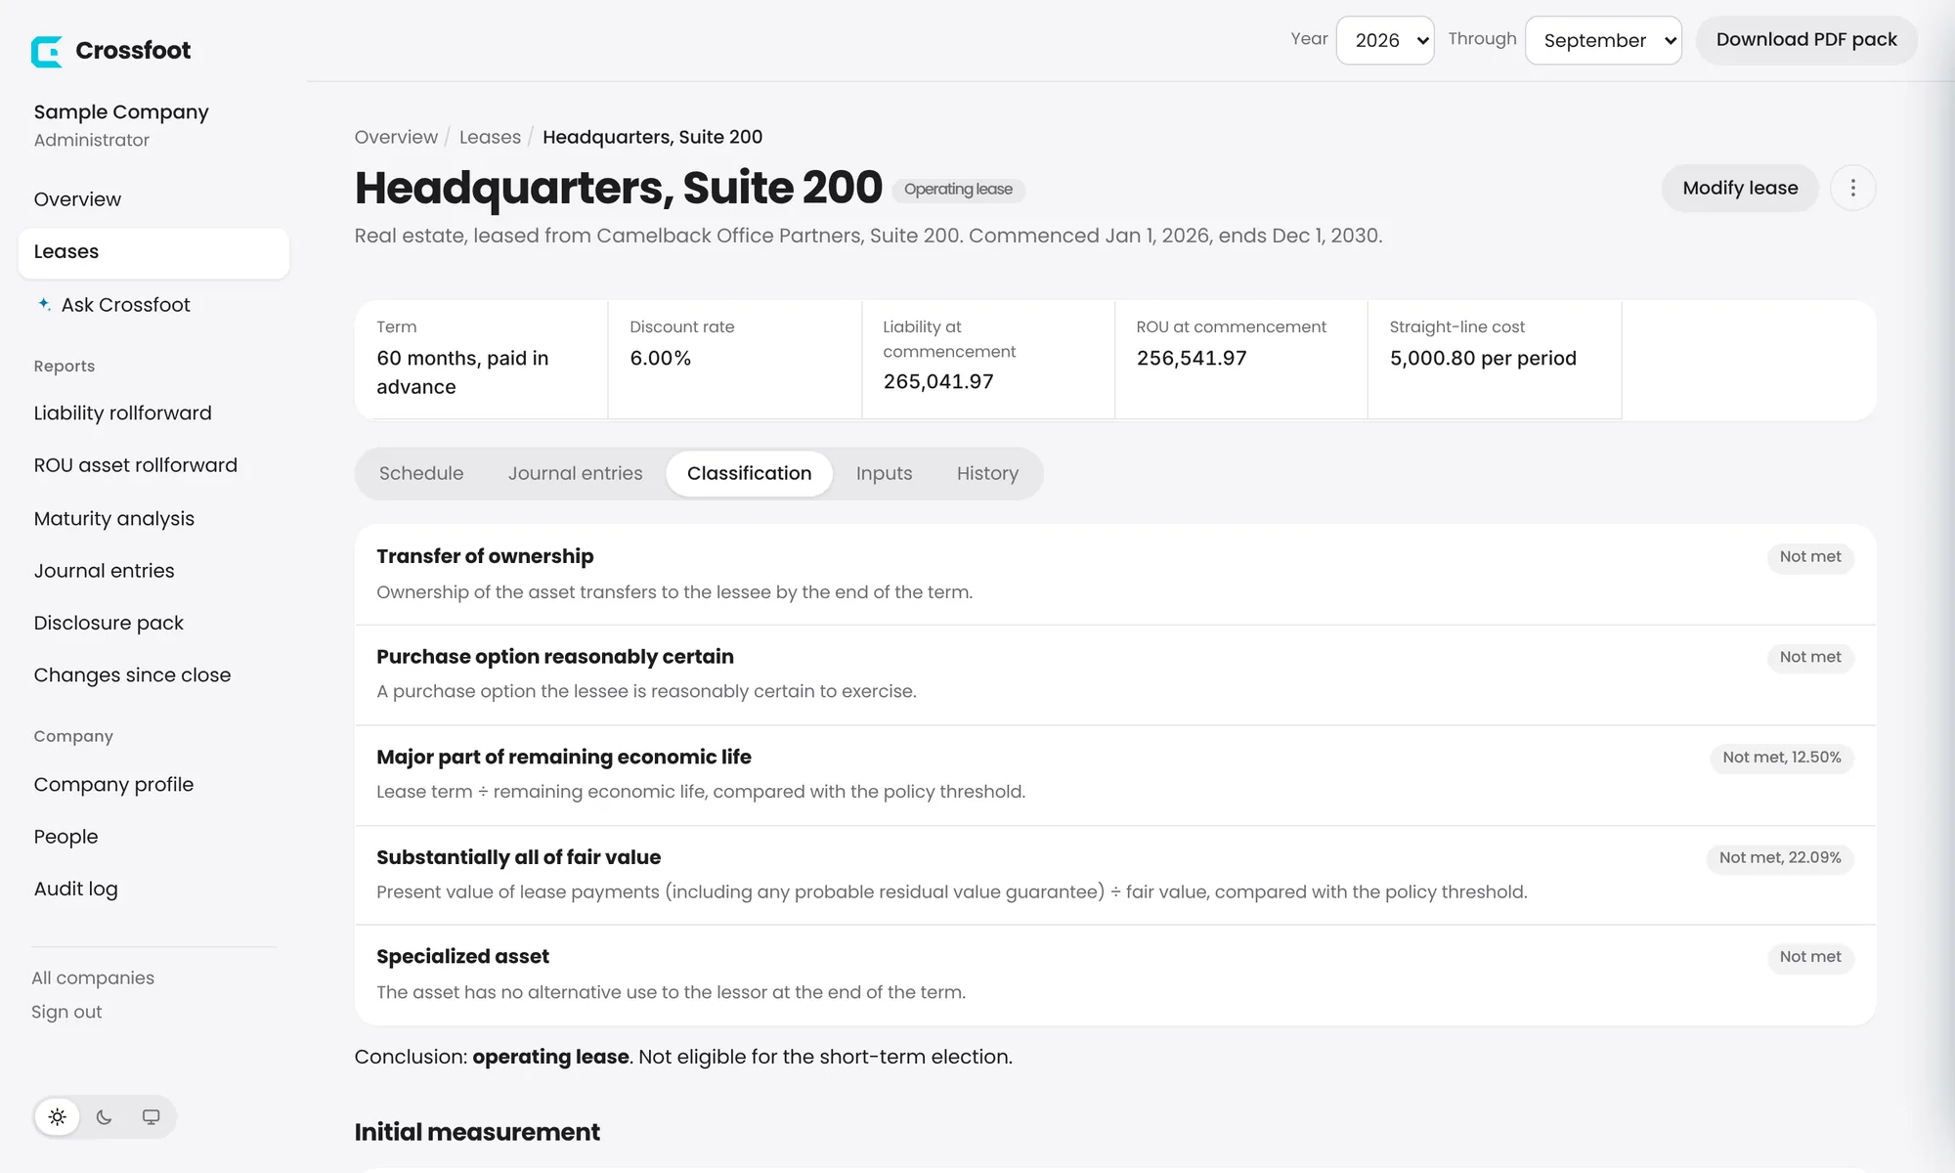Click the 6.00% discount rate value

coord(660,359)
